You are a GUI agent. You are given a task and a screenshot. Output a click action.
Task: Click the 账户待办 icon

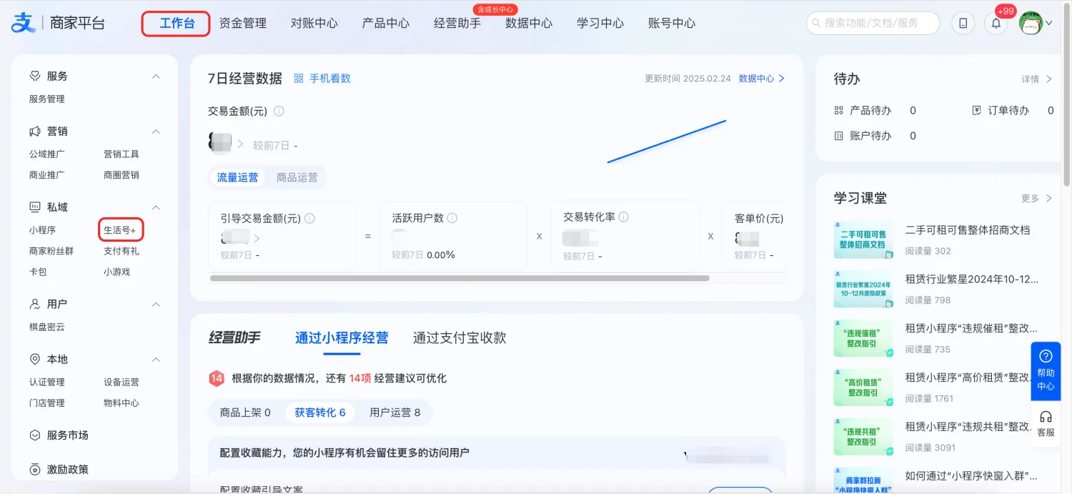point(839,136)
